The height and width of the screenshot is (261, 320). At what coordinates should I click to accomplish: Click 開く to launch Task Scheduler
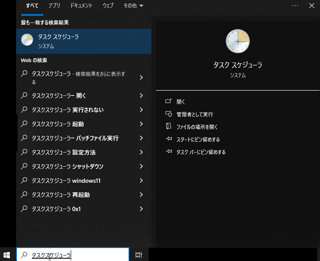pos(181,102)
